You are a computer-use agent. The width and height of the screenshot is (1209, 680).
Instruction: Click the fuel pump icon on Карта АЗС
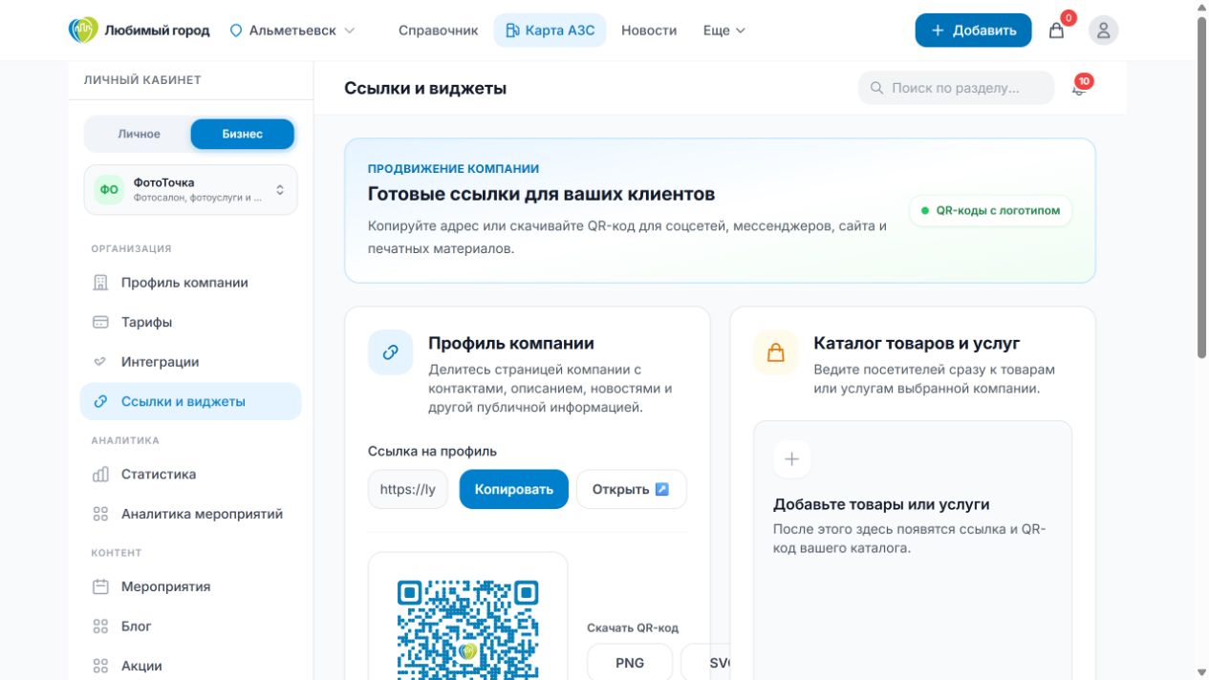(512, 31)
